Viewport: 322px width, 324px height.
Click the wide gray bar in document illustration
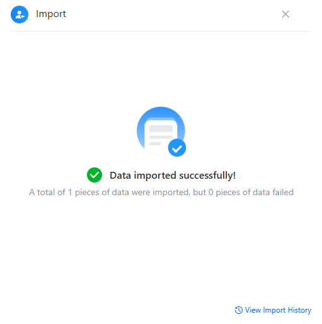click(x=161, y=128)
